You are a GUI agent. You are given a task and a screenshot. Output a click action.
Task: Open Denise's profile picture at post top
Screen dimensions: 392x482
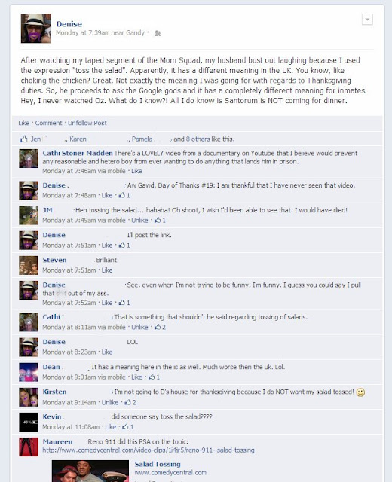pos(35,29)
